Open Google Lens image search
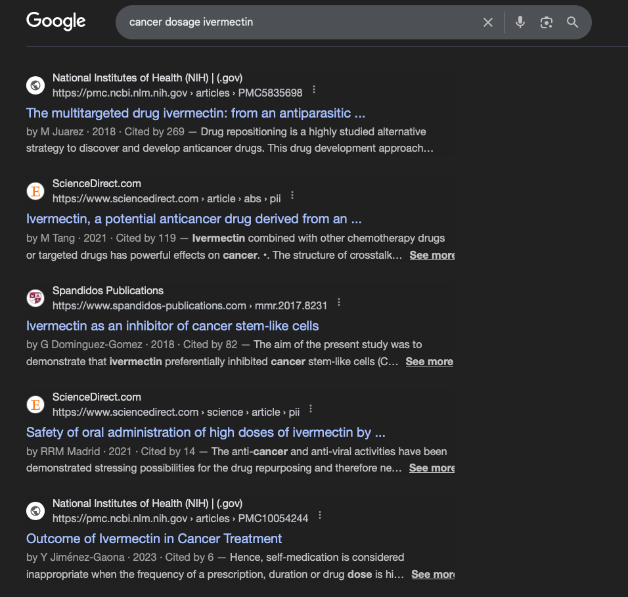The height and width of the screenshot is (597, 628). click(547, 22)
